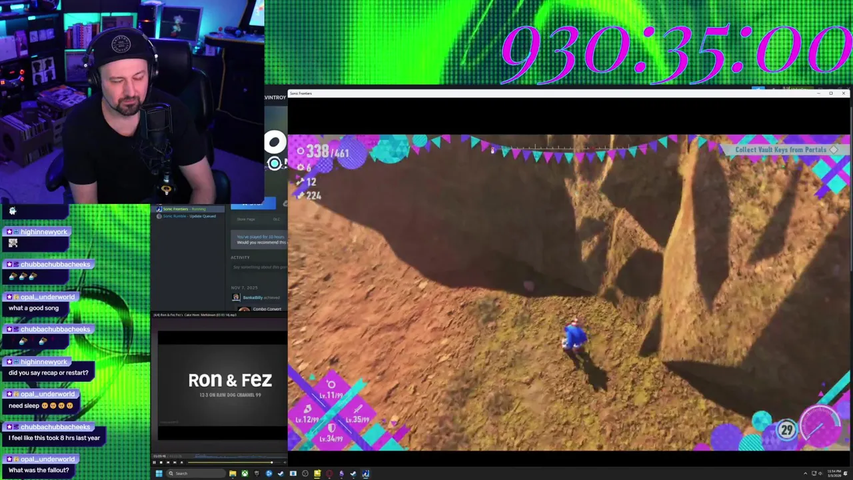The height and width of the screenshot is (480, 853).
Task: Click opal_underworld's 'what a good song' message
Action: pos(33,308)
